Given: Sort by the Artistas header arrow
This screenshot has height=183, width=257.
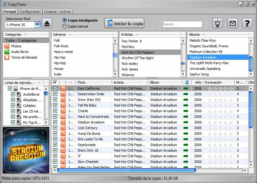Looking at the screenshot, I should 137,34.
